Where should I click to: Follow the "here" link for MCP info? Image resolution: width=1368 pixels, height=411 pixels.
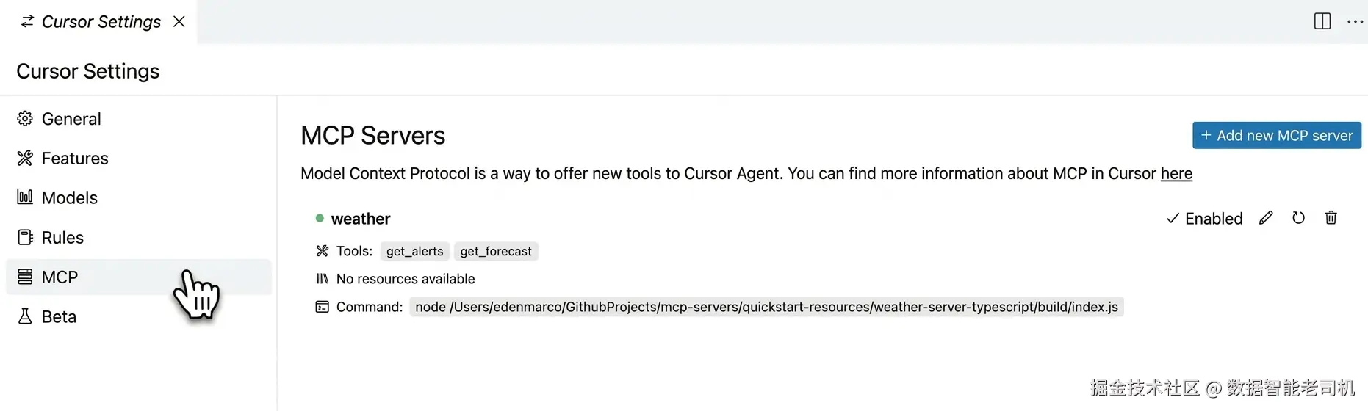click(x=1176, y=174)
